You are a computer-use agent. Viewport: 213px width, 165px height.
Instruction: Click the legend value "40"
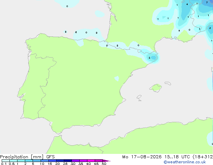(x=88, y=164)
